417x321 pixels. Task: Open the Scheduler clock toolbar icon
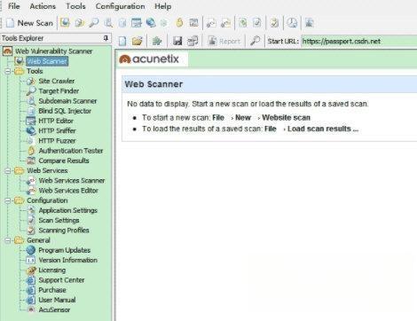click(x=292, y=23)
